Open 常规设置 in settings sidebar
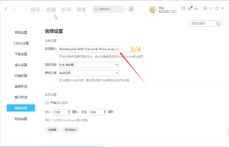 pos(21,33)
